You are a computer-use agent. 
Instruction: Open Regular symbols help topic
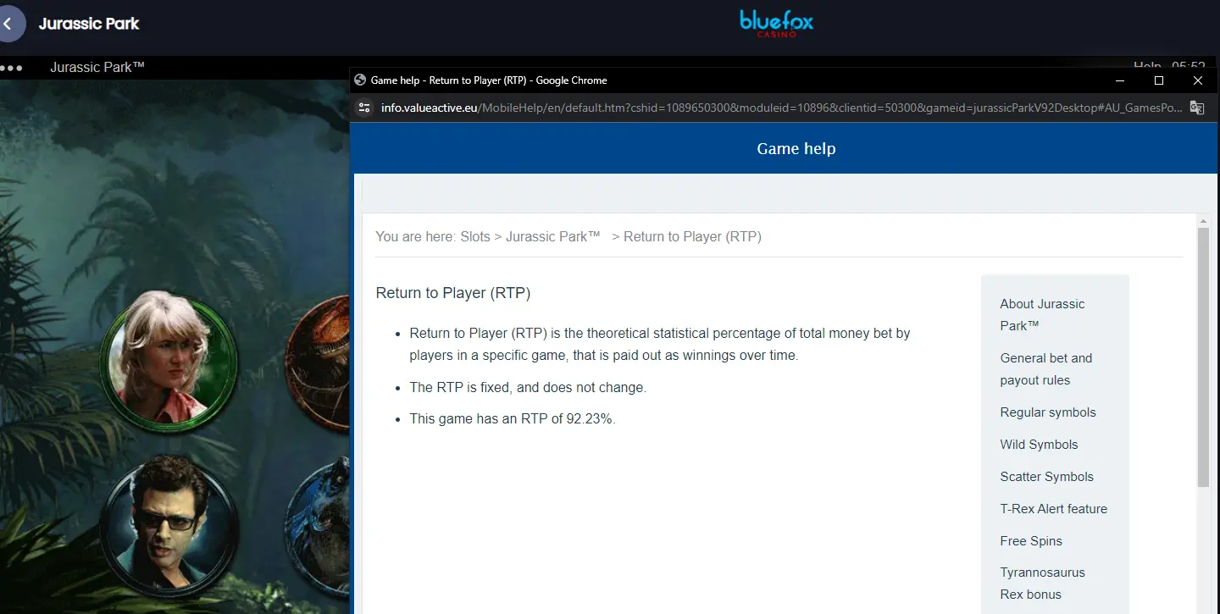[1048, 412]
